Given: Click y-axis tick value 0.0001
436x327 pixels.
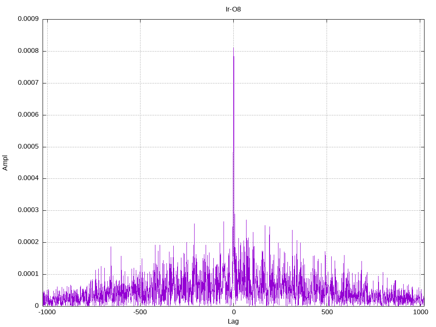Looking at the screenshot, I should click(x=28, y=274).
